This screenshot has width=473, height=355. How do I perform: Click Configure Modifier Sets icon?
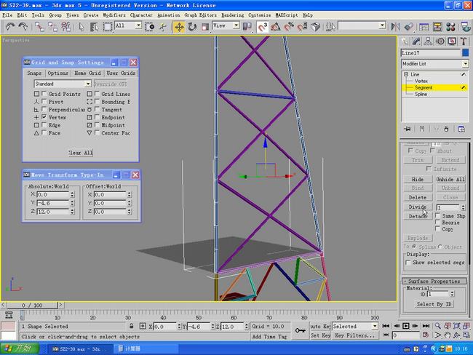pyautogui.click(x=461, y=129)
